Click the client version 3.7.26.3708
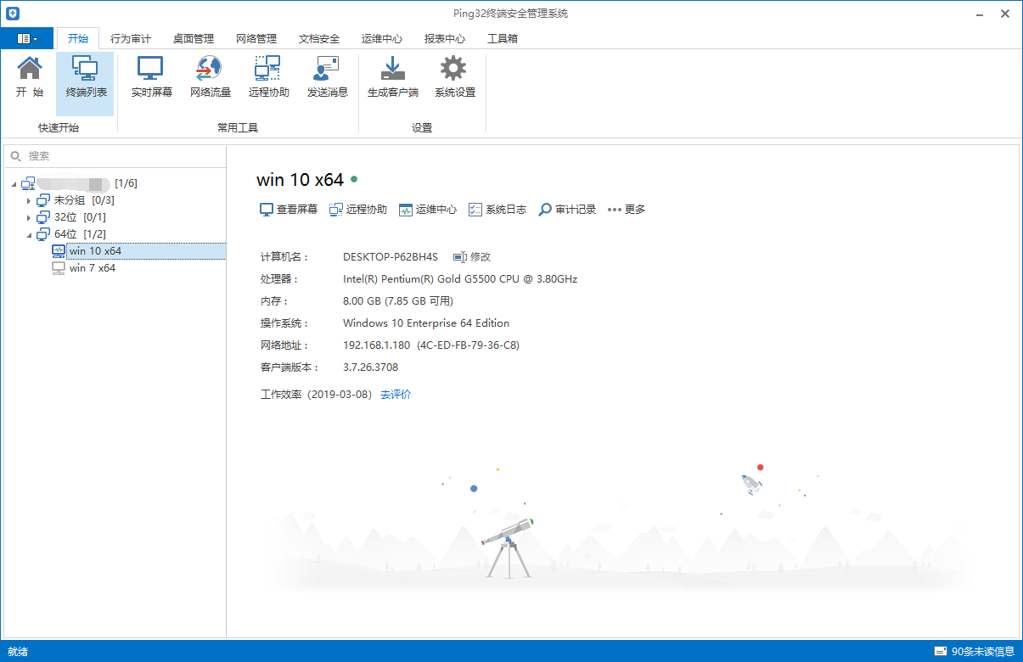The image size is (1023, 662). pyautogui.click(x=370, y=367)
